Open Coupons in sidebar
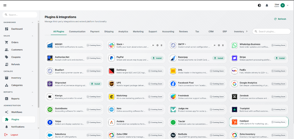The width and height of the screenshot is (294, 139). [19, 57]
